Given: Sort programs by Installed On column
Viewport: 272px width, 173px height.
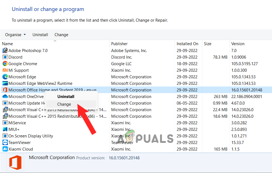Looking at the screenshot, I should pos(187,44).
